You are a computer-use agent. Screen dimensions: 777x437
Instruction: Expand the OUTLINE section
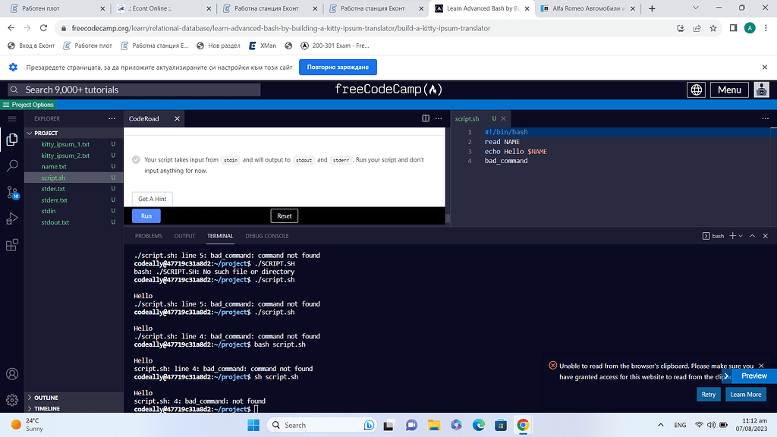(x=46, y=397)
